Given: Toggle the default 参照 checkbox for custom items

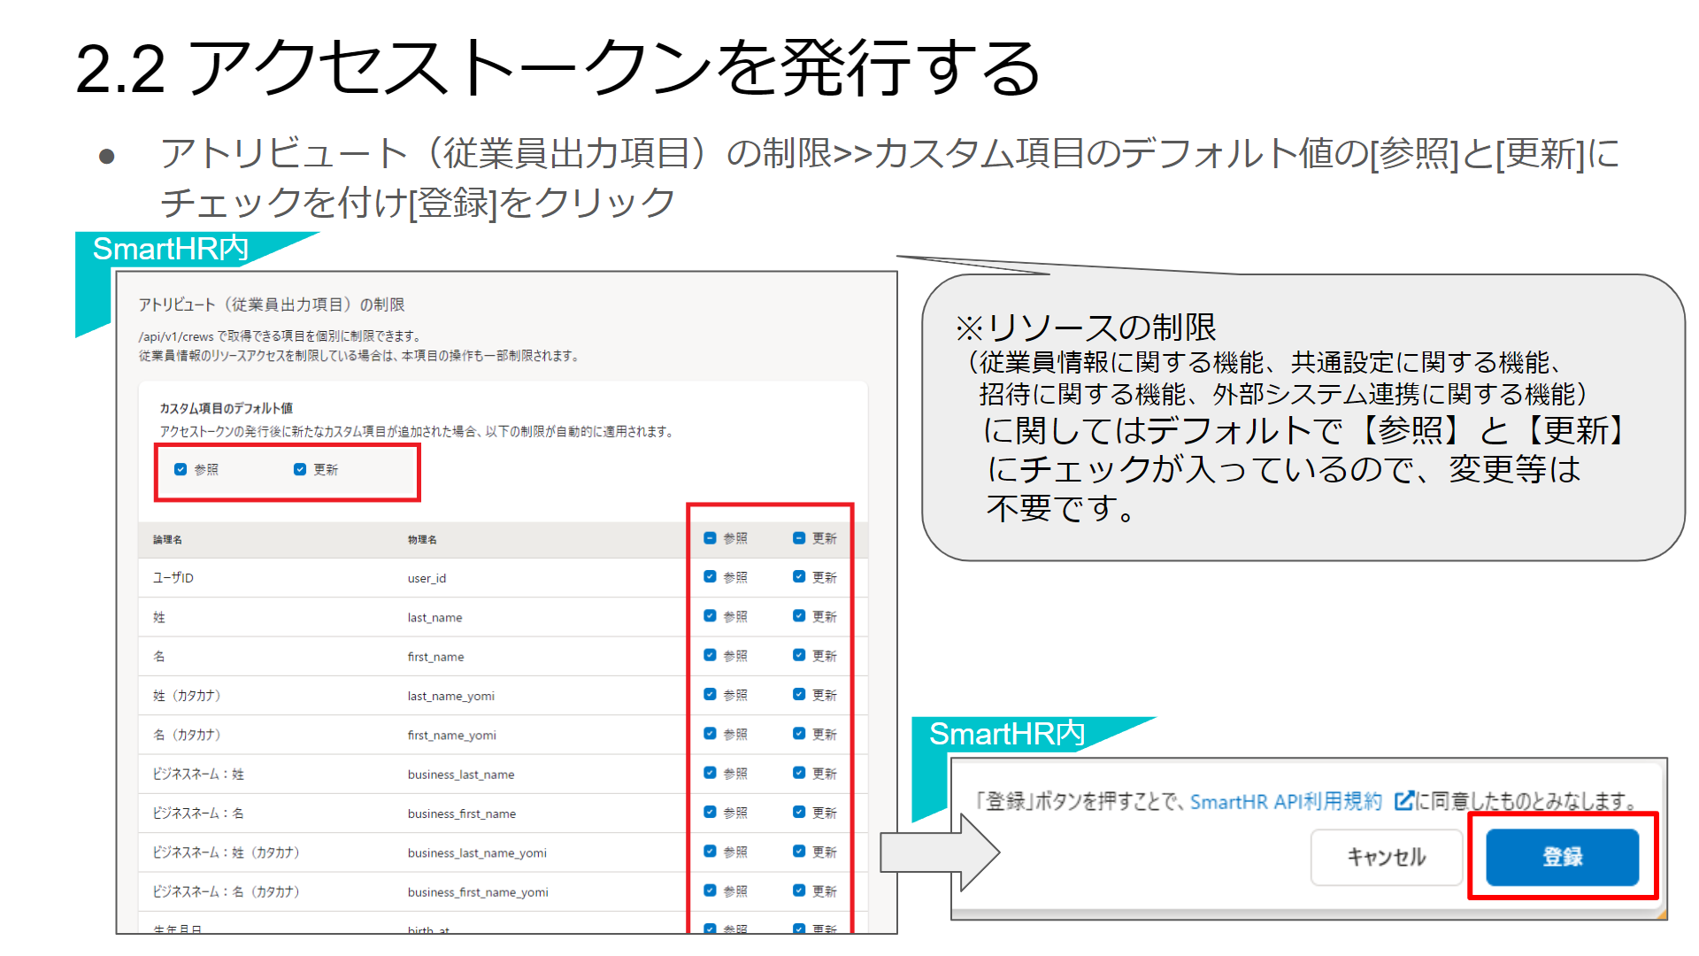Looking at the screenshot, I should tap(181, 469).
